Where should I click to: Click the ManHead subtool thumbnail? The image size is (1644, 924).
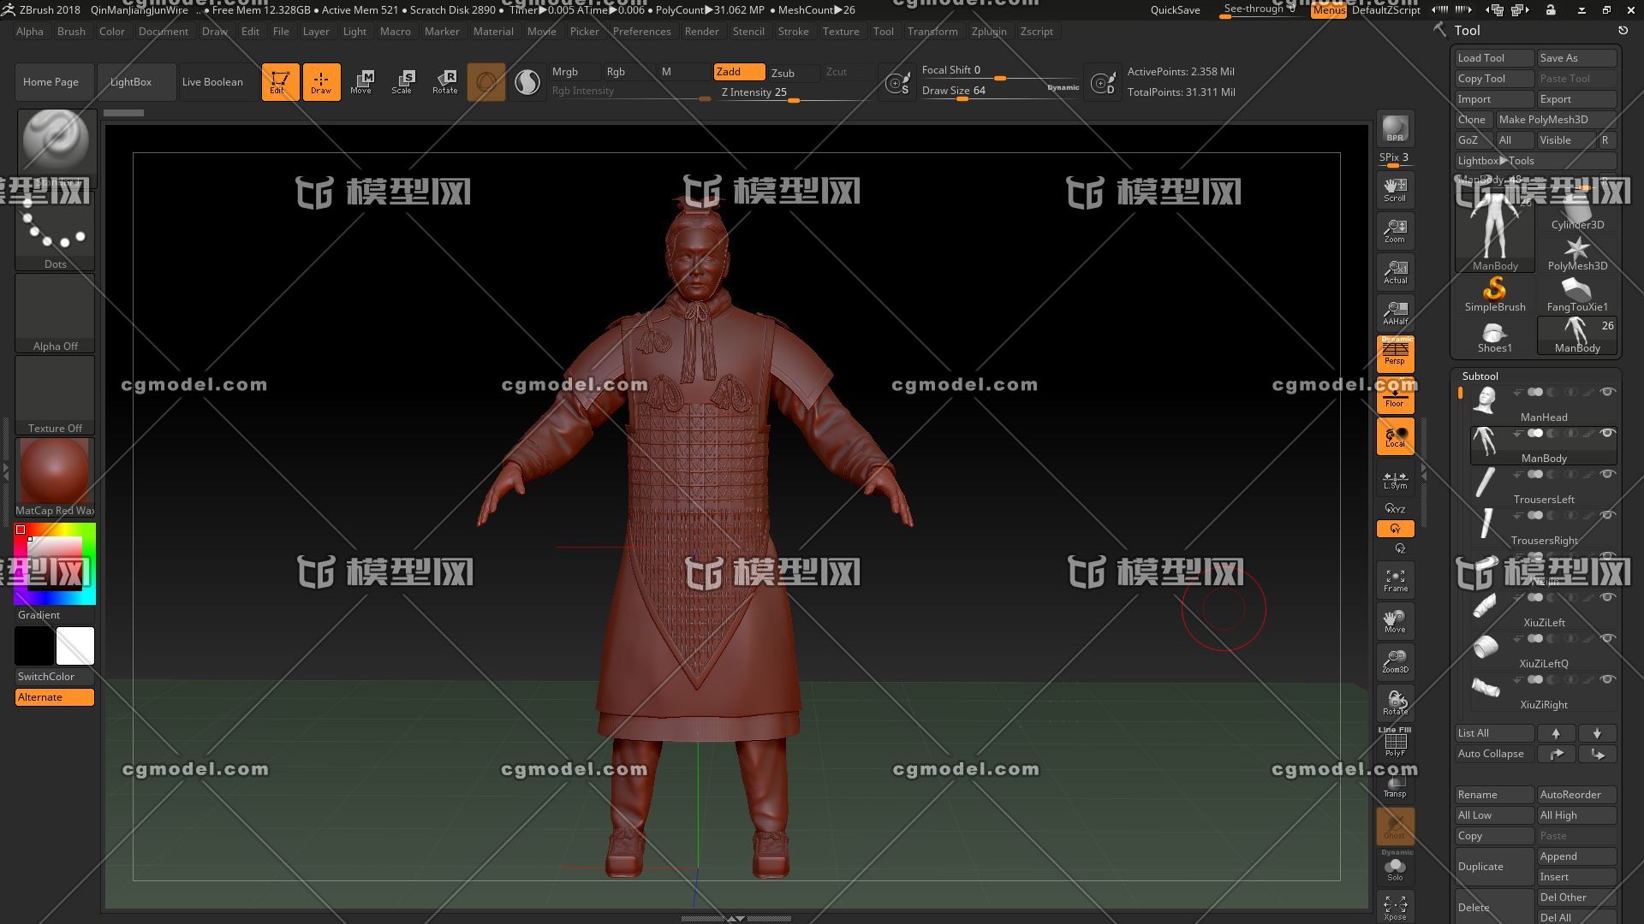tap(1485, 399)
